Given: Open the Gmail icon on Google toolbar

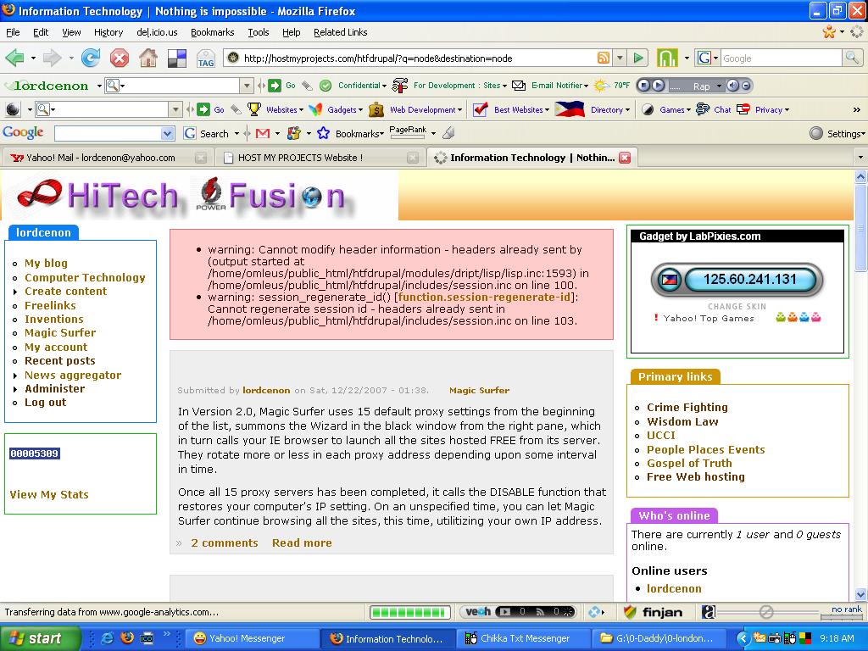Looking at the screenshot, I should click(x=263, y=133).
